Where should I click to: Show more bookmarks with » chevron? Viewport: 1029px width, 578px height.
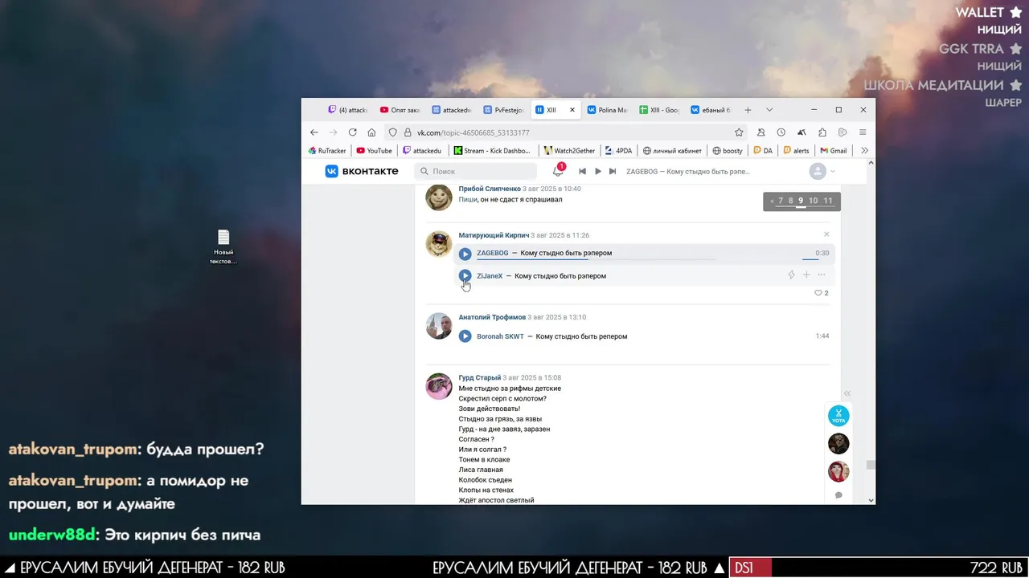[x=864, y=150]
